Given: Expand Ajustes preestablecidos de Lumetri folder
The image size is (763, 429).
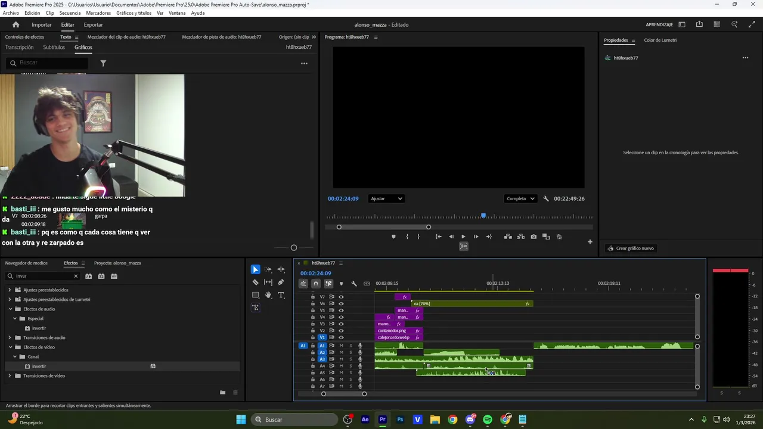Looking at the screenshot, I should [10, 300].
